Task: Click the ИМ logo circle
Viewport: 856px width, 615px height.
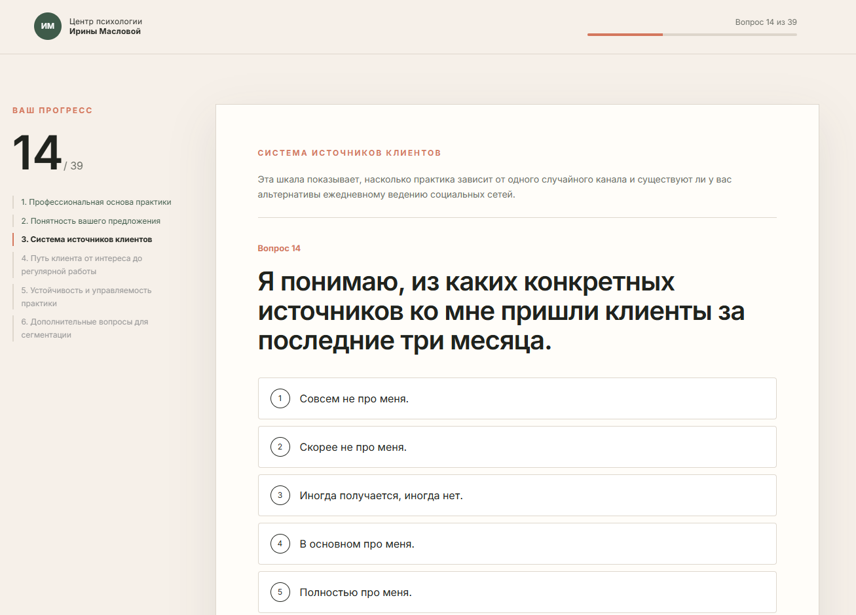Action: (x=48, y=26)
